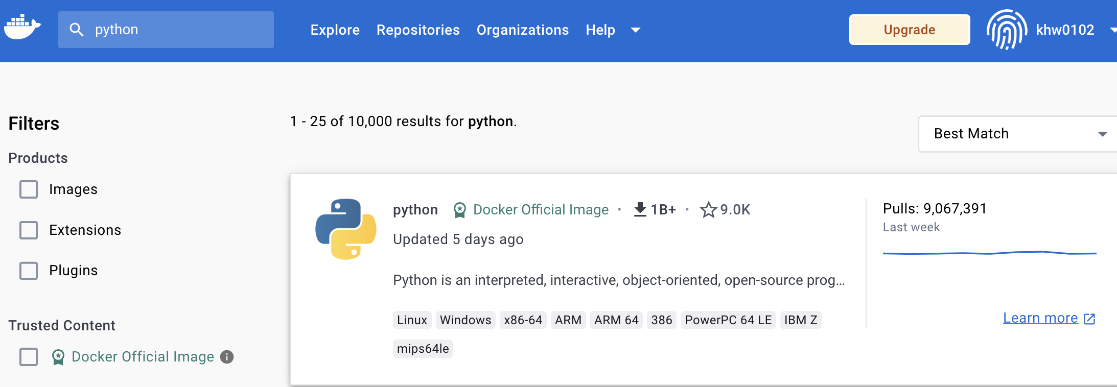
Task: Check the Images filter checkbox
Action: click(x=29, y=189)
